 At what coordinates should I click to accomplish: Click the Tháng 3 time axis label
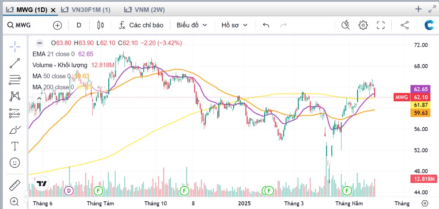coord(294,203)
